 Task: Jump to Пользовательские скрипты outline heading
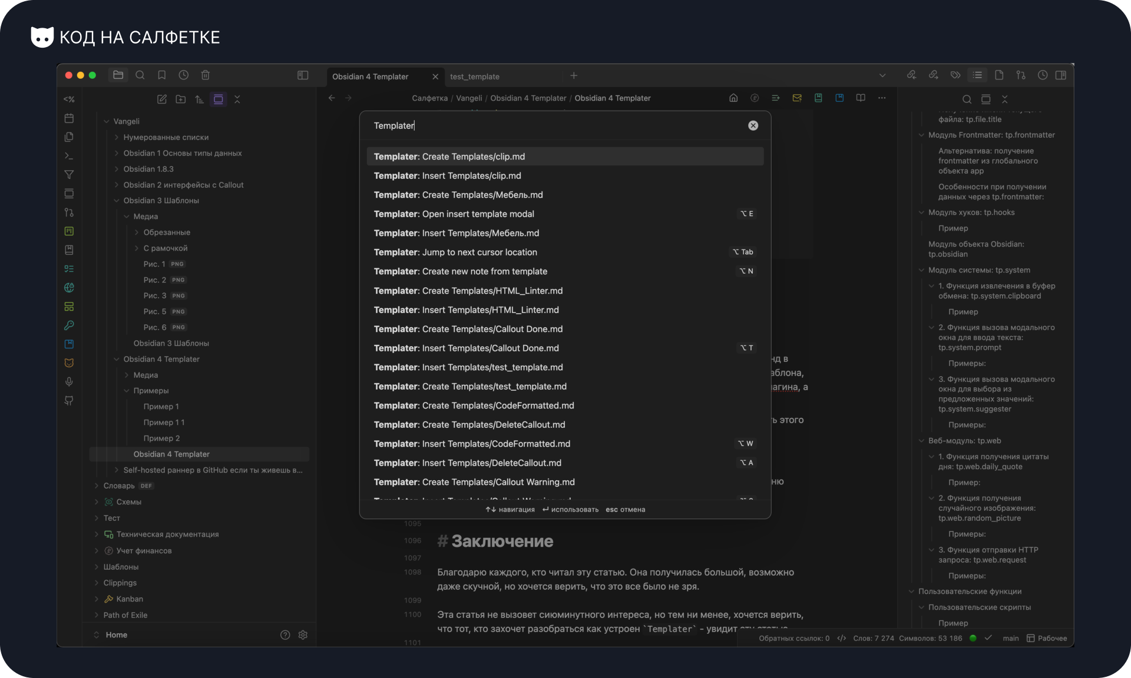980,607
